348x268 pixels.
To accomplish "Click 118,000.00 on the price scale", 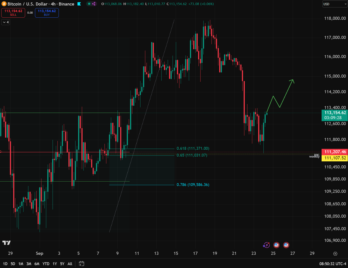I will point(335,18).
